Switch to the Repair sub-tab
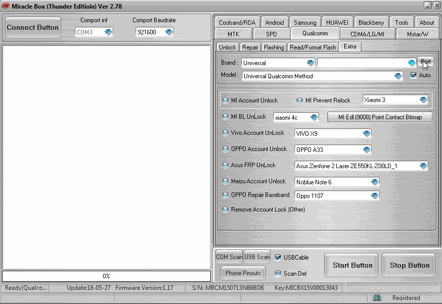442x304 pixels. 250,47
